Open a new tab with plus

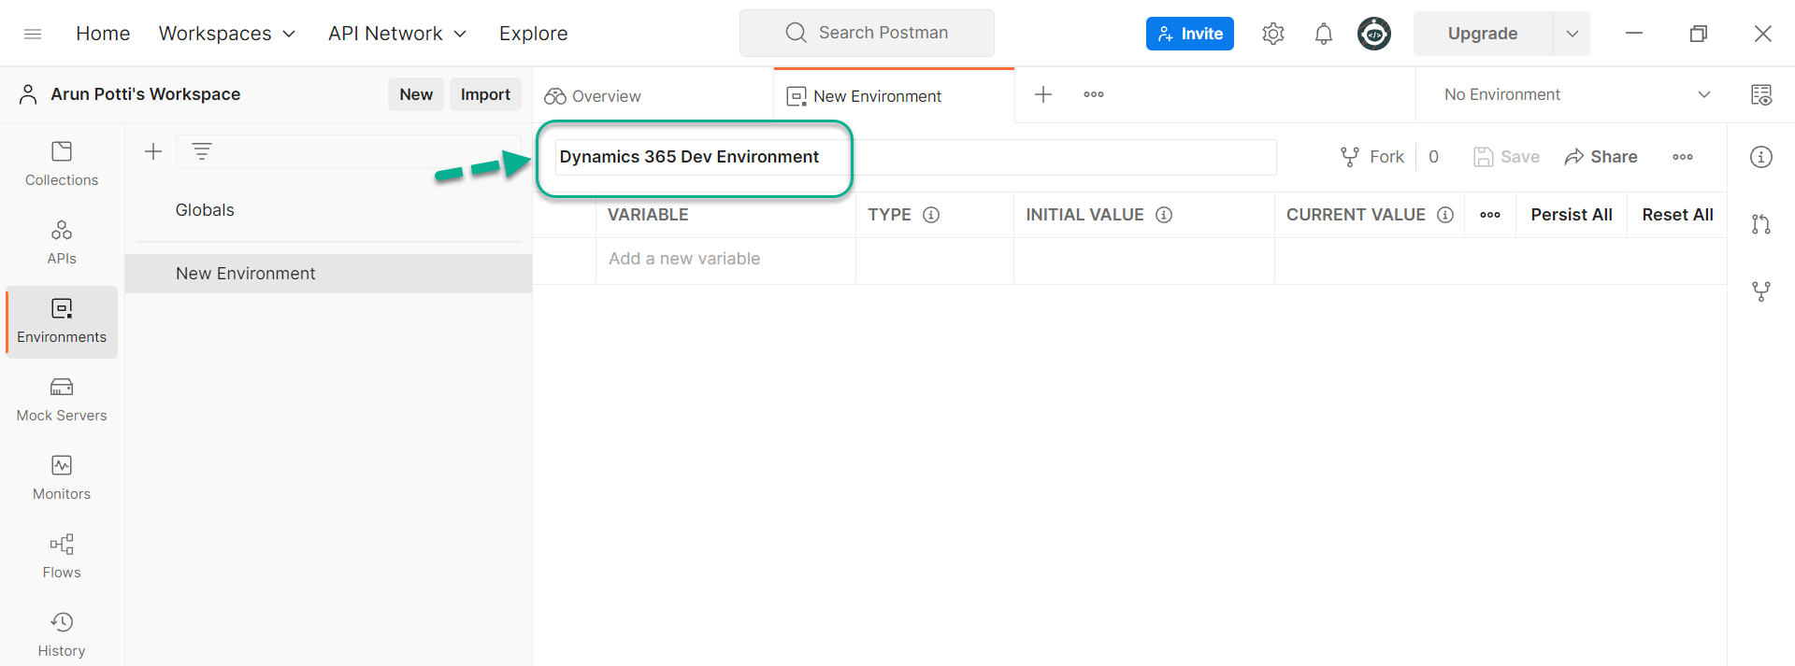click(1043, 94)
